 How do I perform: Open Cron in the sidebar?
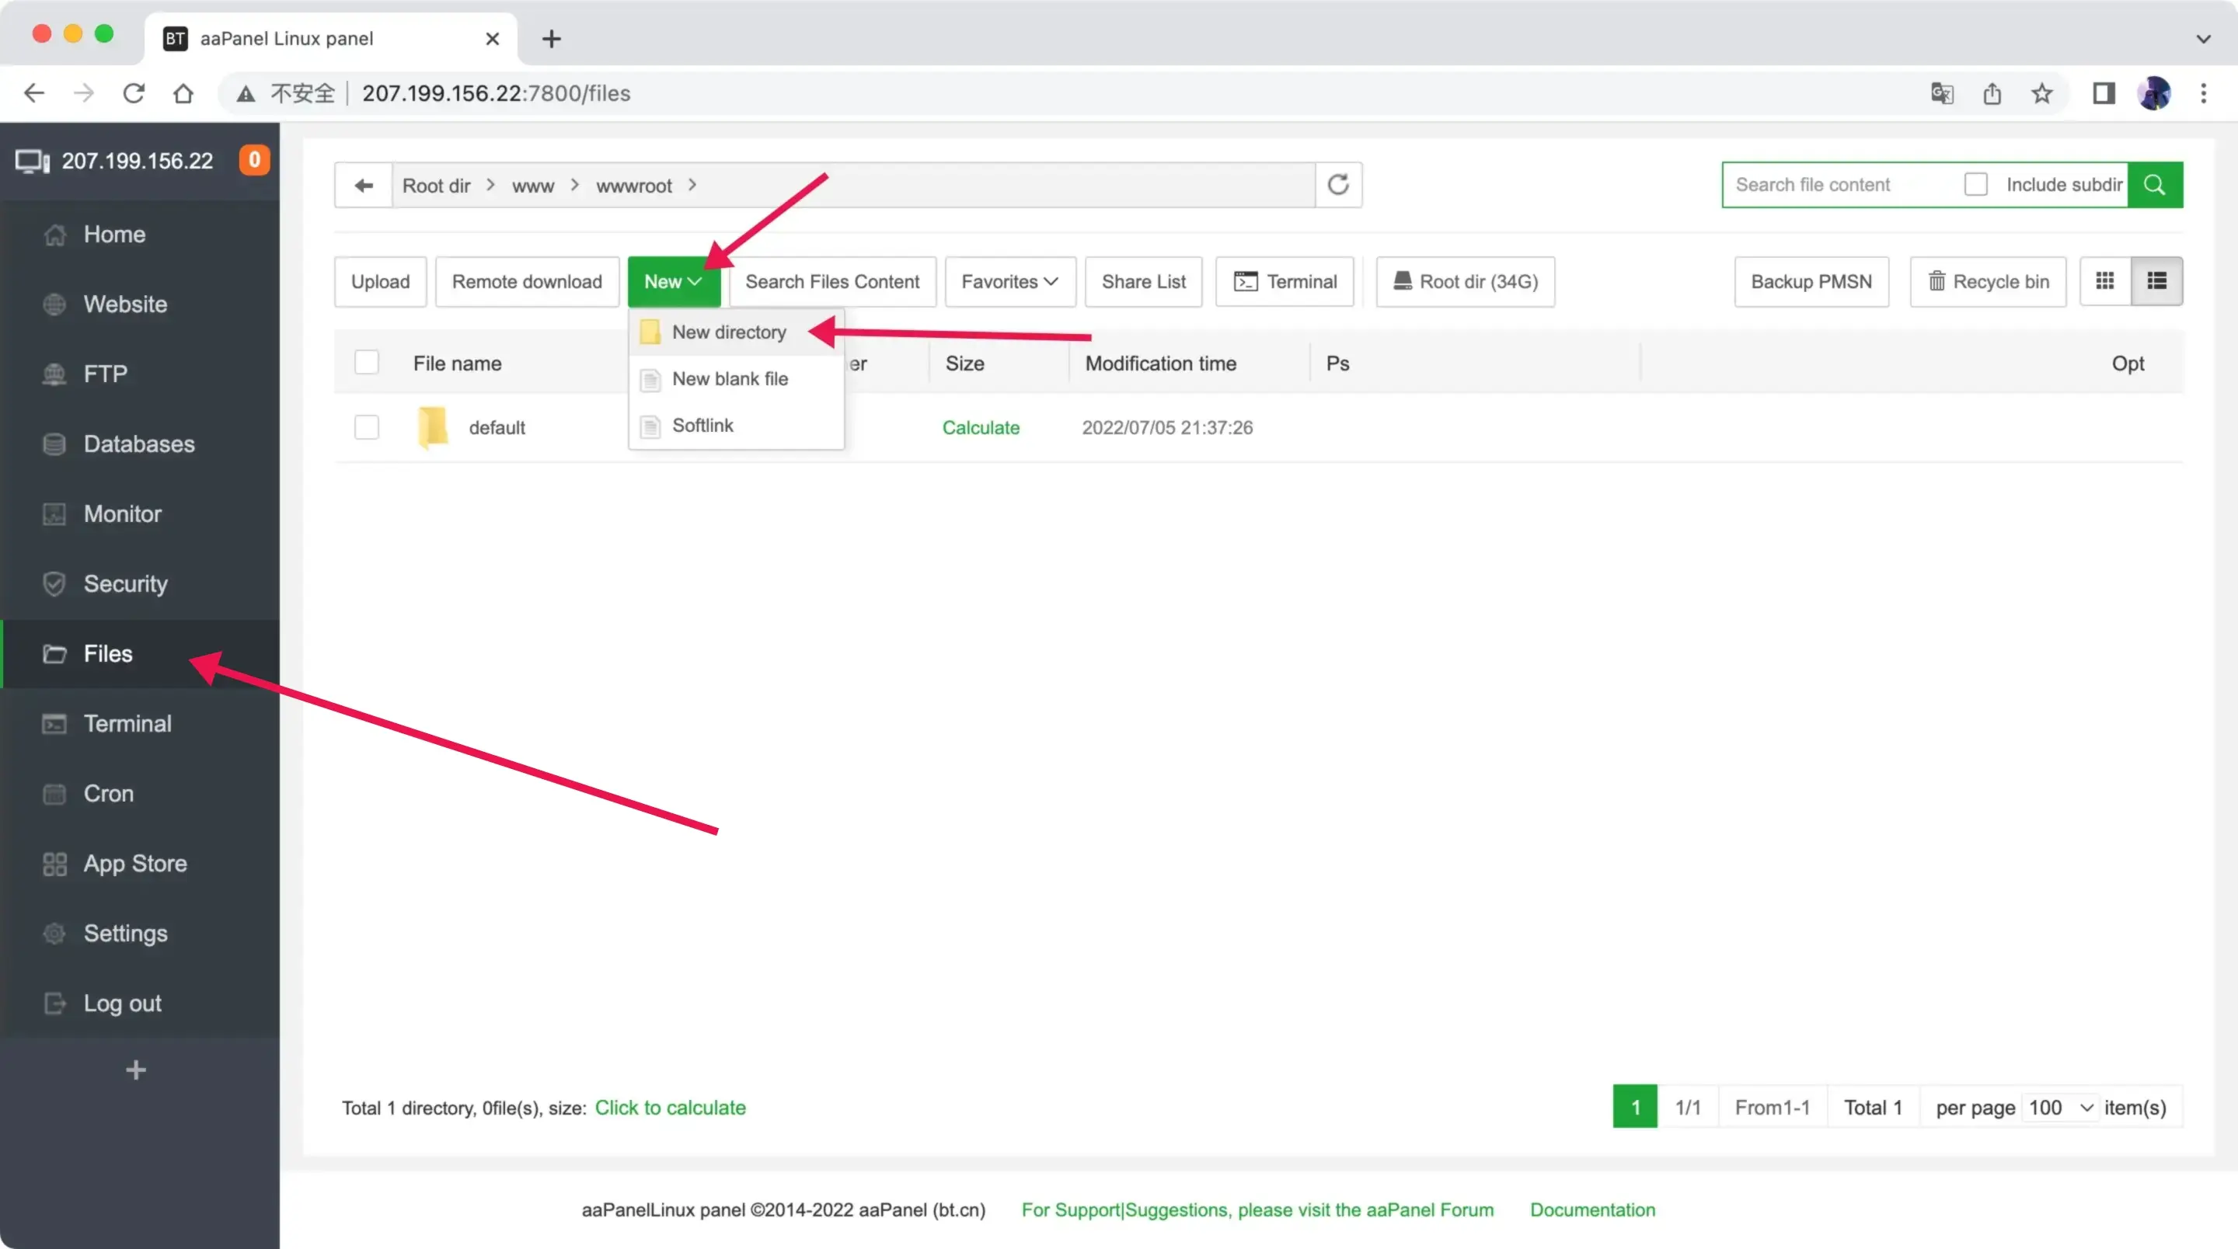tap(140, 794)
